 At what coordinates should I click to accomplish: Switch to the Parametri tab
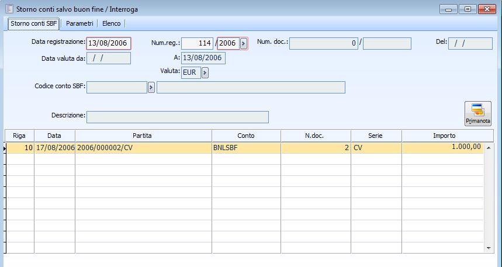(x=79, y=24)
